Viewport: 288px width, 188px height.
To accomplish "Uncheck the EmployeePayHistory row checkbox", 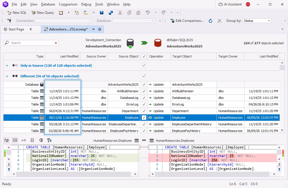I will [144, 131].
